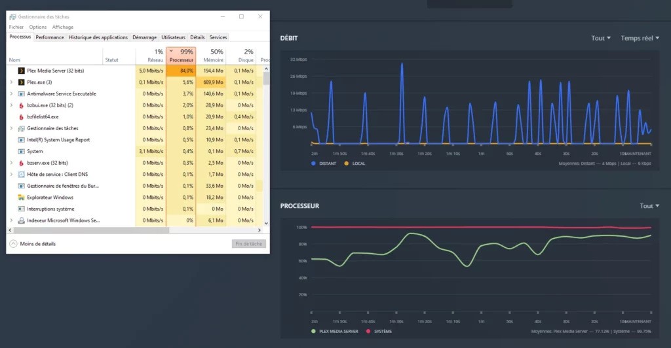
Task: Click the Task Manager title bar icon
Action: click(x=12, y=16)
